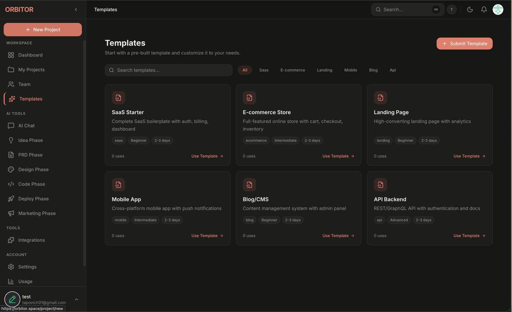Click the notifications bell icon
This screenshot has width=512, height=312.
pos(484,10)
